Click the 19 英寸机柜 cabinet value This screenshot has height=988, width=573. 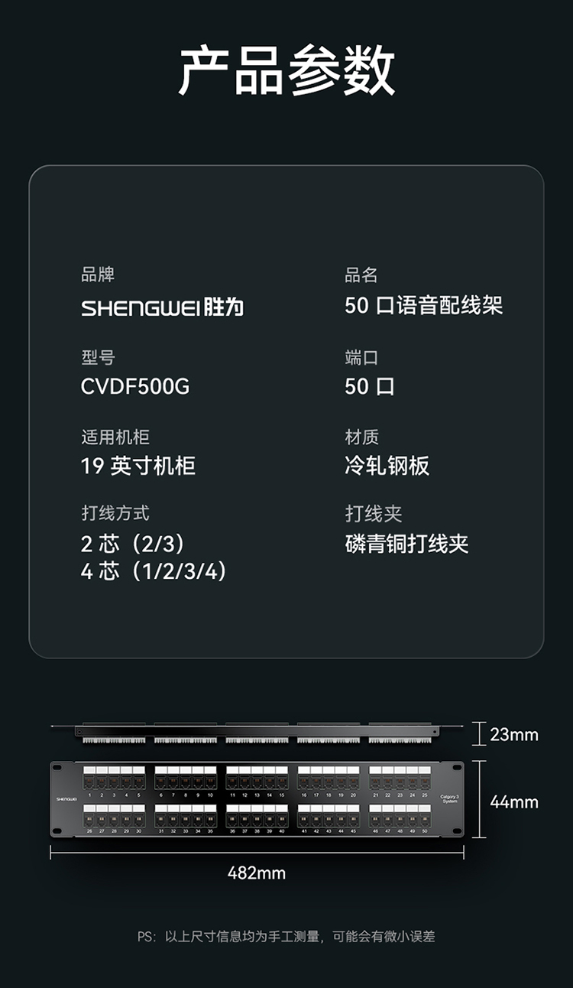(x=138, y=466)
